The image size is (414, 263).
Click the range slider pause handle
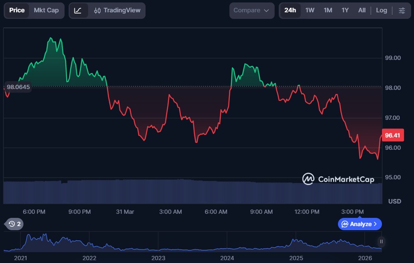pyautogui.click(x=381, y=242)
